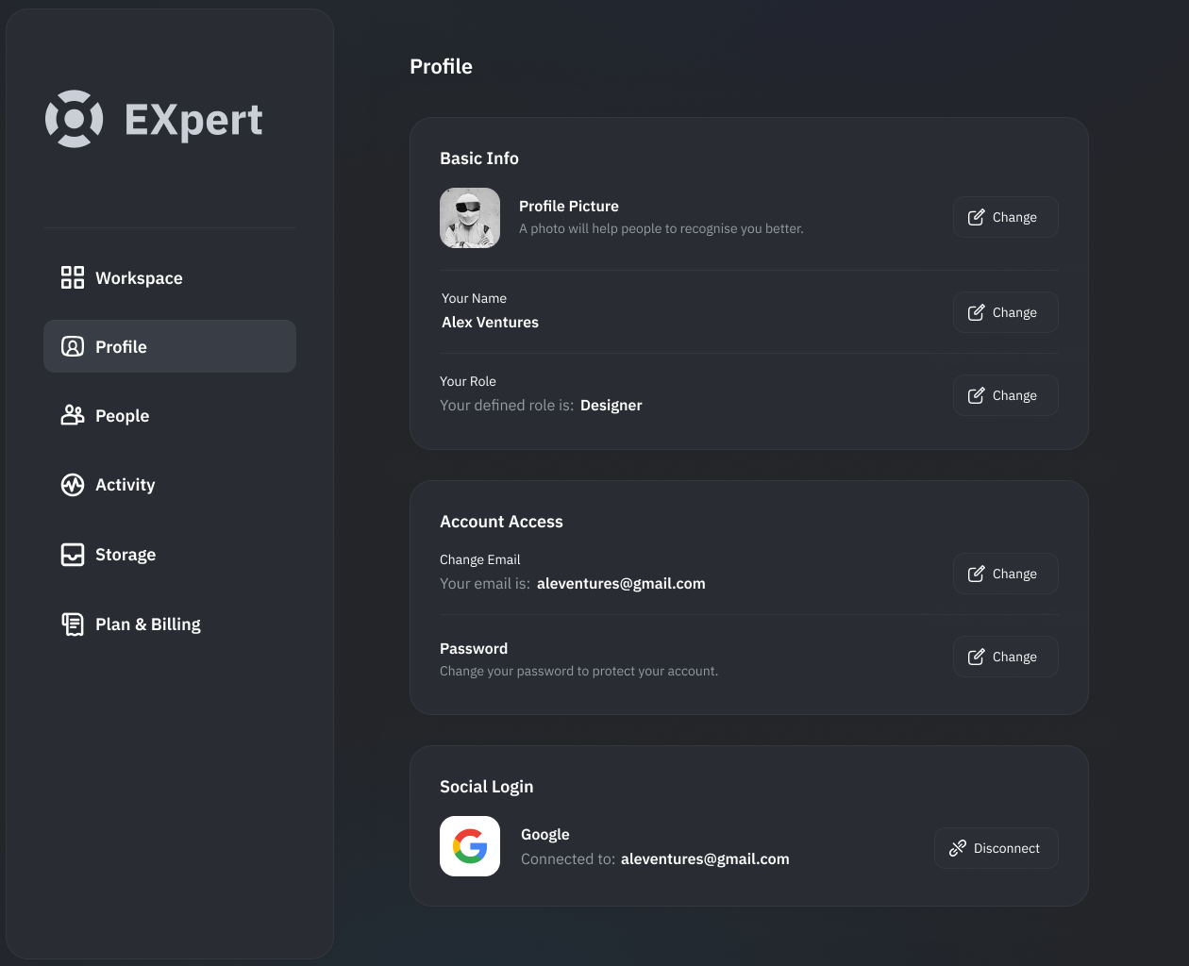Navigate to Storage
The image size is (1189, 966).
[126, 555]
